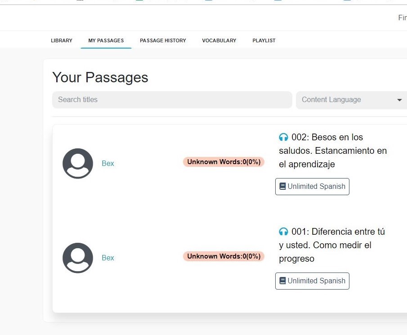Click book icon on second Unlimited Spanish tag
This screenshot has width=407, height=335.
(282, 281)
